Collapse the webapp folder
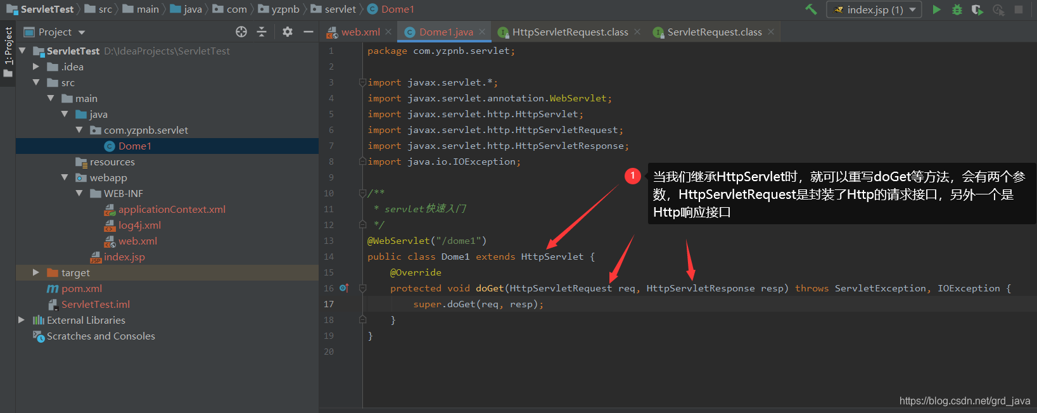 (65, 177)
